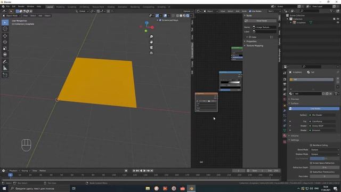Open the Add menu in 3D viewport header
The height and width of the screenshot is (192, 341).
click(40, 15)
